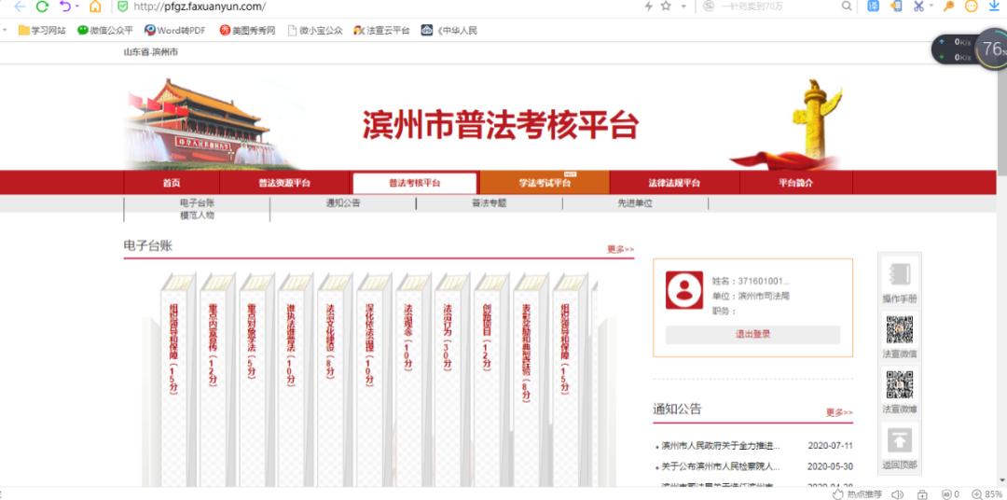Go back using the browser back arrow

[20, 7]
